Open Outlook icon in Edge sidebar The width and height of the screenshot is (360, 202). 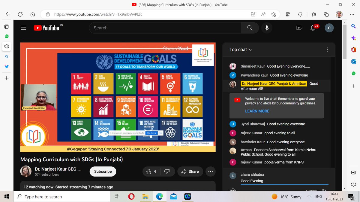click(353, 61)
